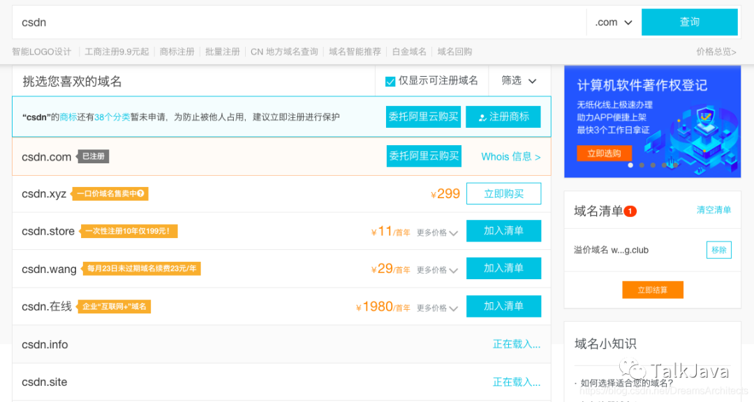This screenshot has width=754, height=402.
Task: Click the ¥299 price for csdn.xyz
Action: pos(445,194)
